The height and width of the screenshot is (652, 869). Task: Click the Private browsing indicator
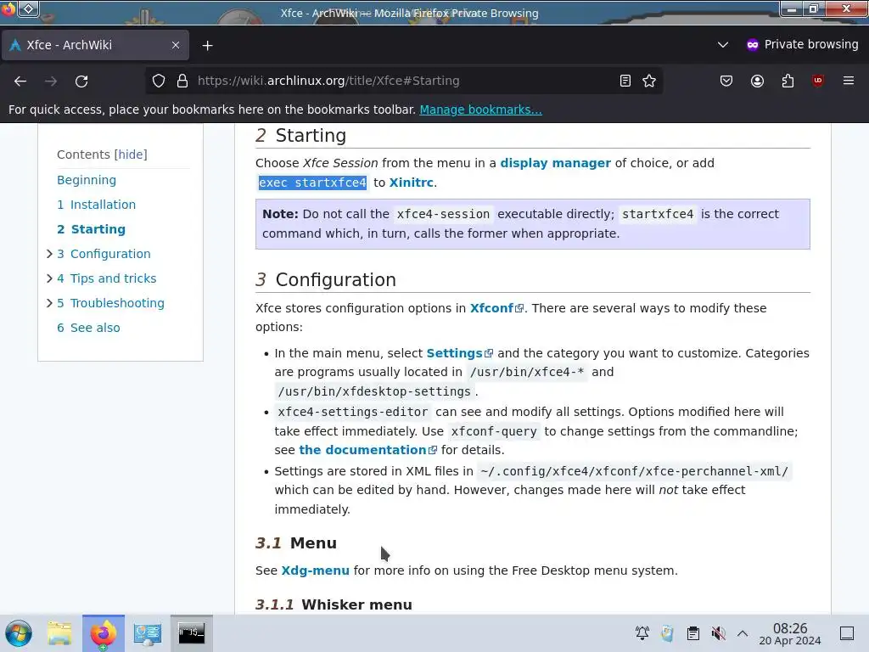click(802, 44)
